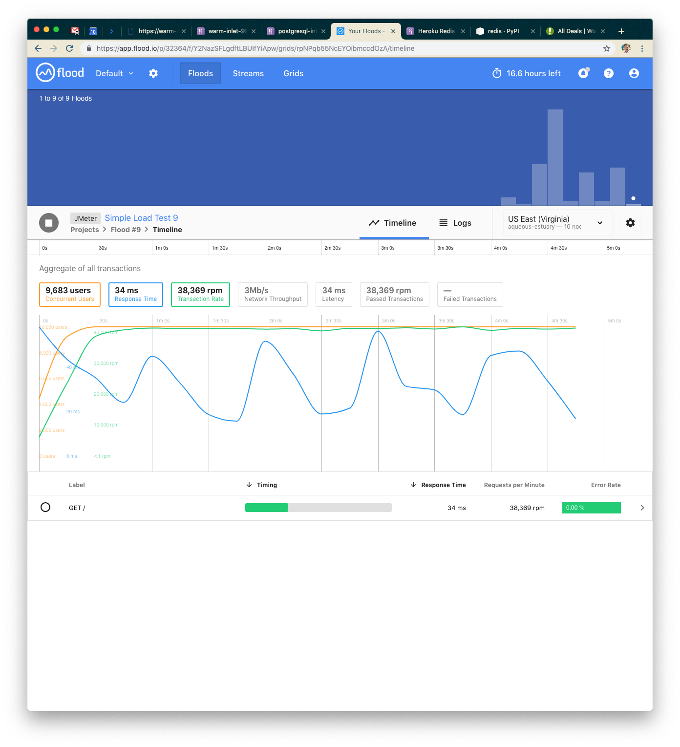
Task: Enable Network Throughput metric on chart
Action: pos(273,295)
